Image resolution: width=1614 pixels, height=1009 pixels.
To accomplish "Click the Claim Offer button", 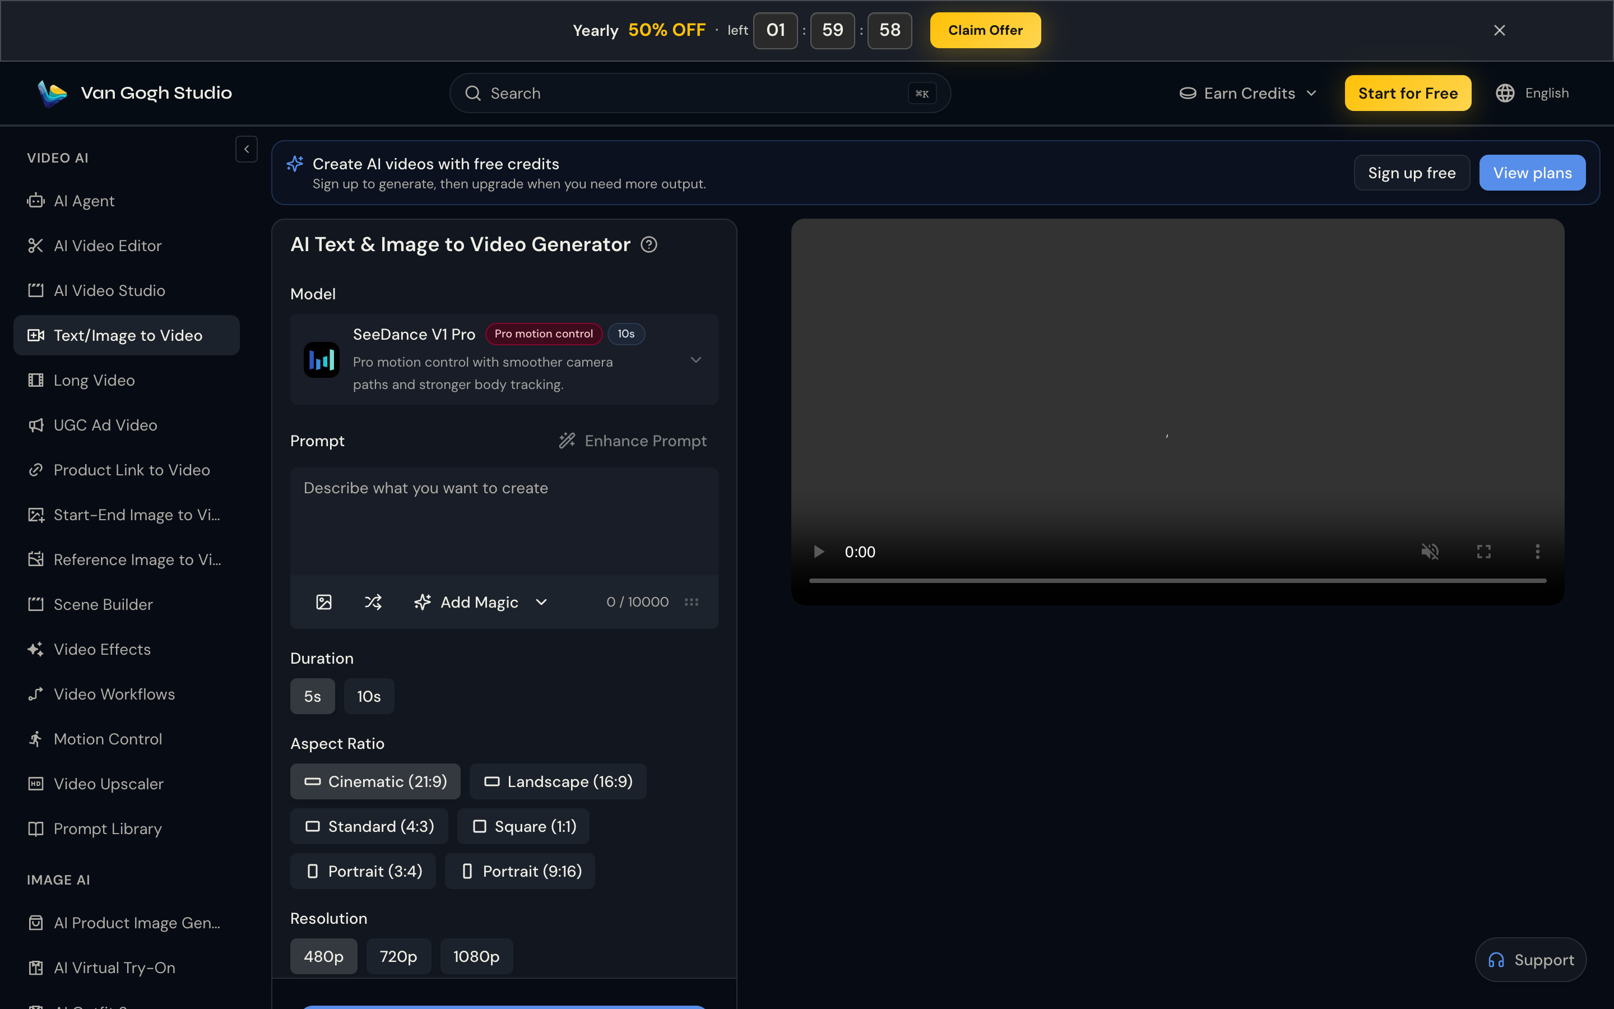I will click(x=985, y=30).
